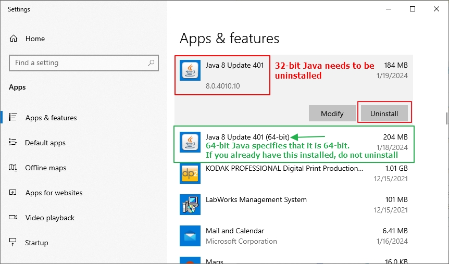449x264 pixels.
Task: Click the Home house icon
Action: [x=14, y=39]
